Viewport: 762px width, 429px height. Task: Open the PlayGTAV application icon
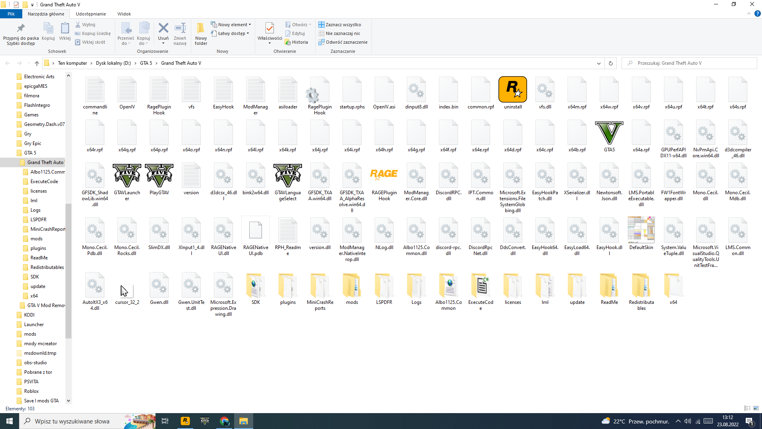point(159,176)
